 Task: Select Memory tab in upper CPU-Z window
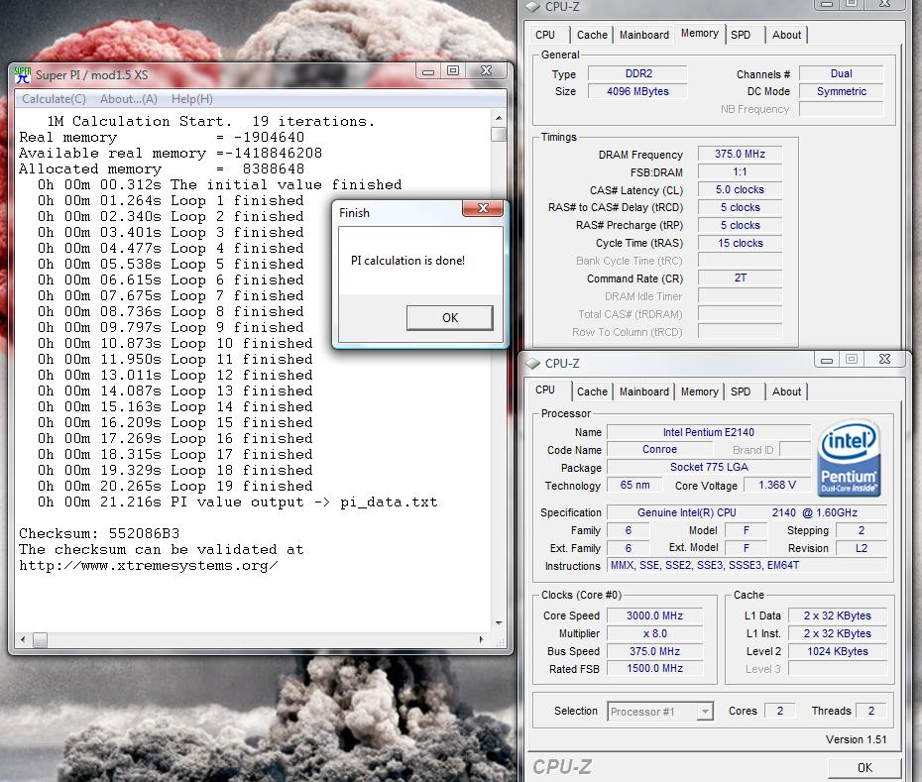[699, 34]
